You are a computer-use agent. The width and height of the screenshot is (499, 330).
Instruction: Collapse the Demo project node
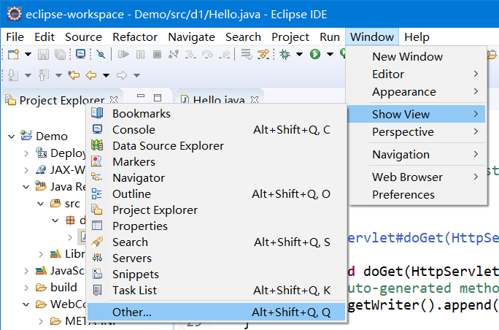[x=12, y=137]
